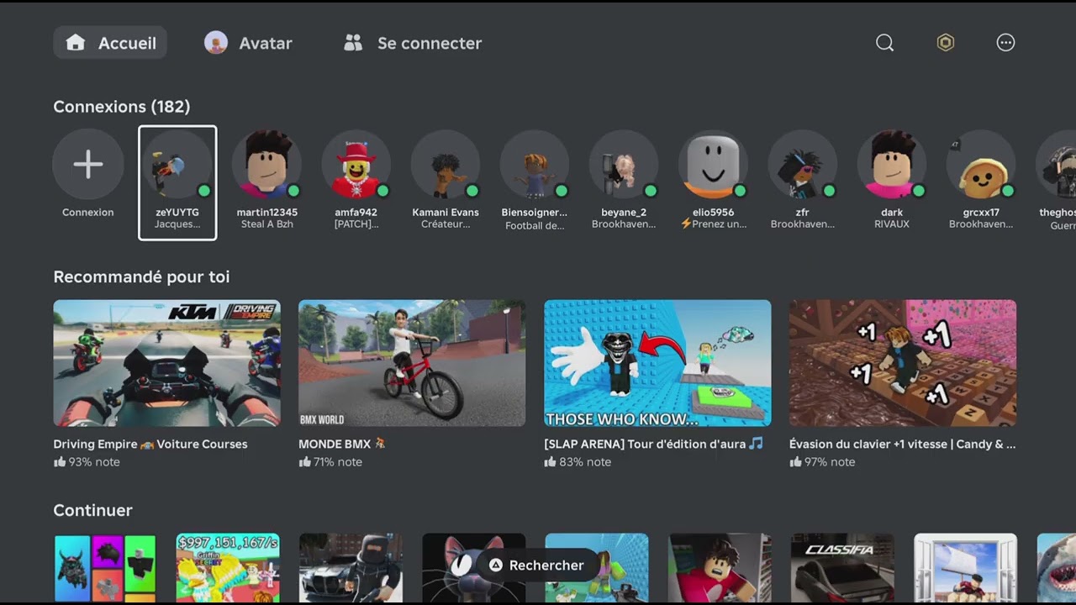Click the Rechercher button
The height and width of the screenshot is (605, 1076).
tap(536, 566)
